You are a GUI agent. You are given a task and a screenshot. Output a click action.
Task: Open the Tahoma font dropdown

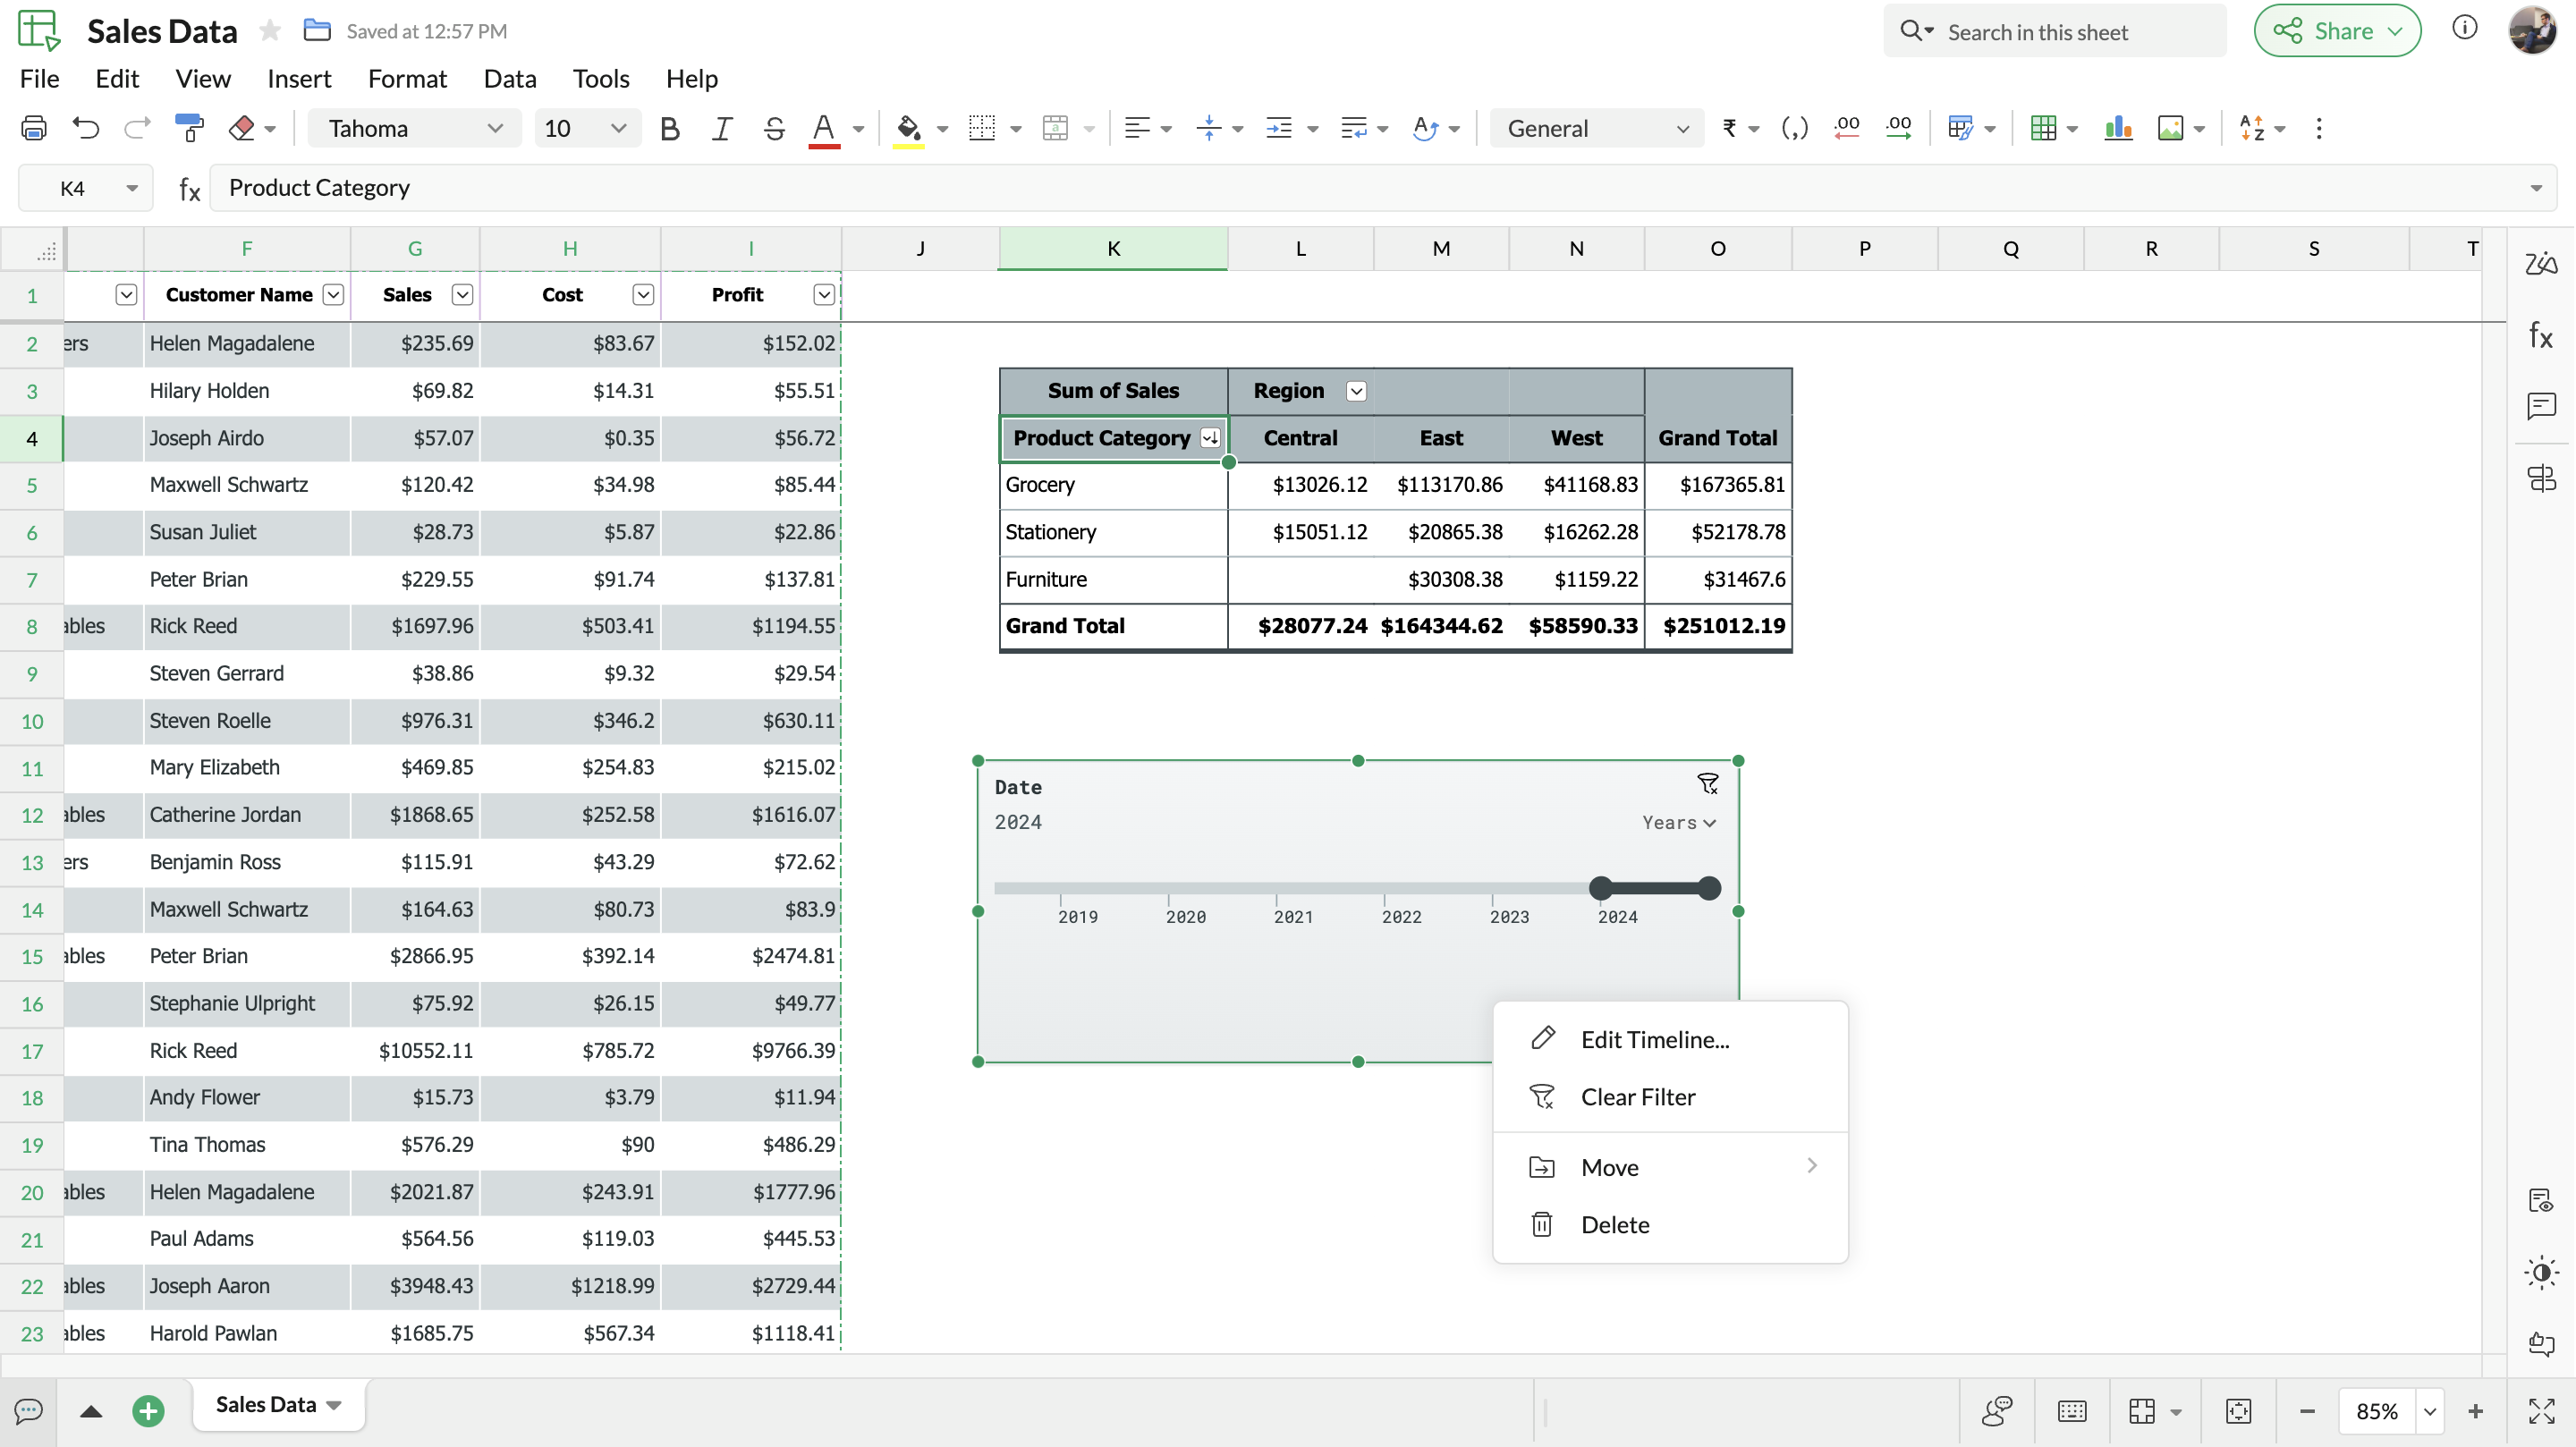coord(414,128)
